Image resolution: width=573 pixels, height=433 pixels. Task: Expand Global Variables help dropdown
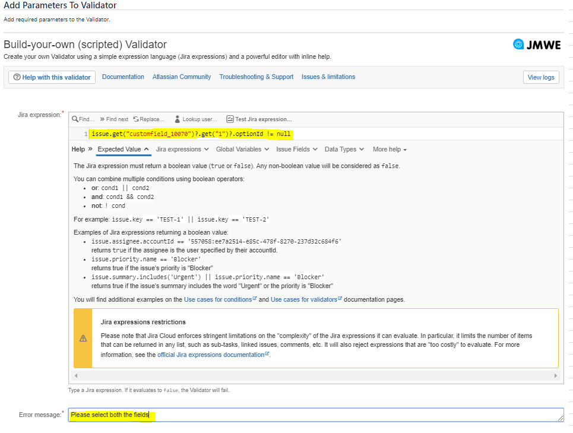pos(242,149)
